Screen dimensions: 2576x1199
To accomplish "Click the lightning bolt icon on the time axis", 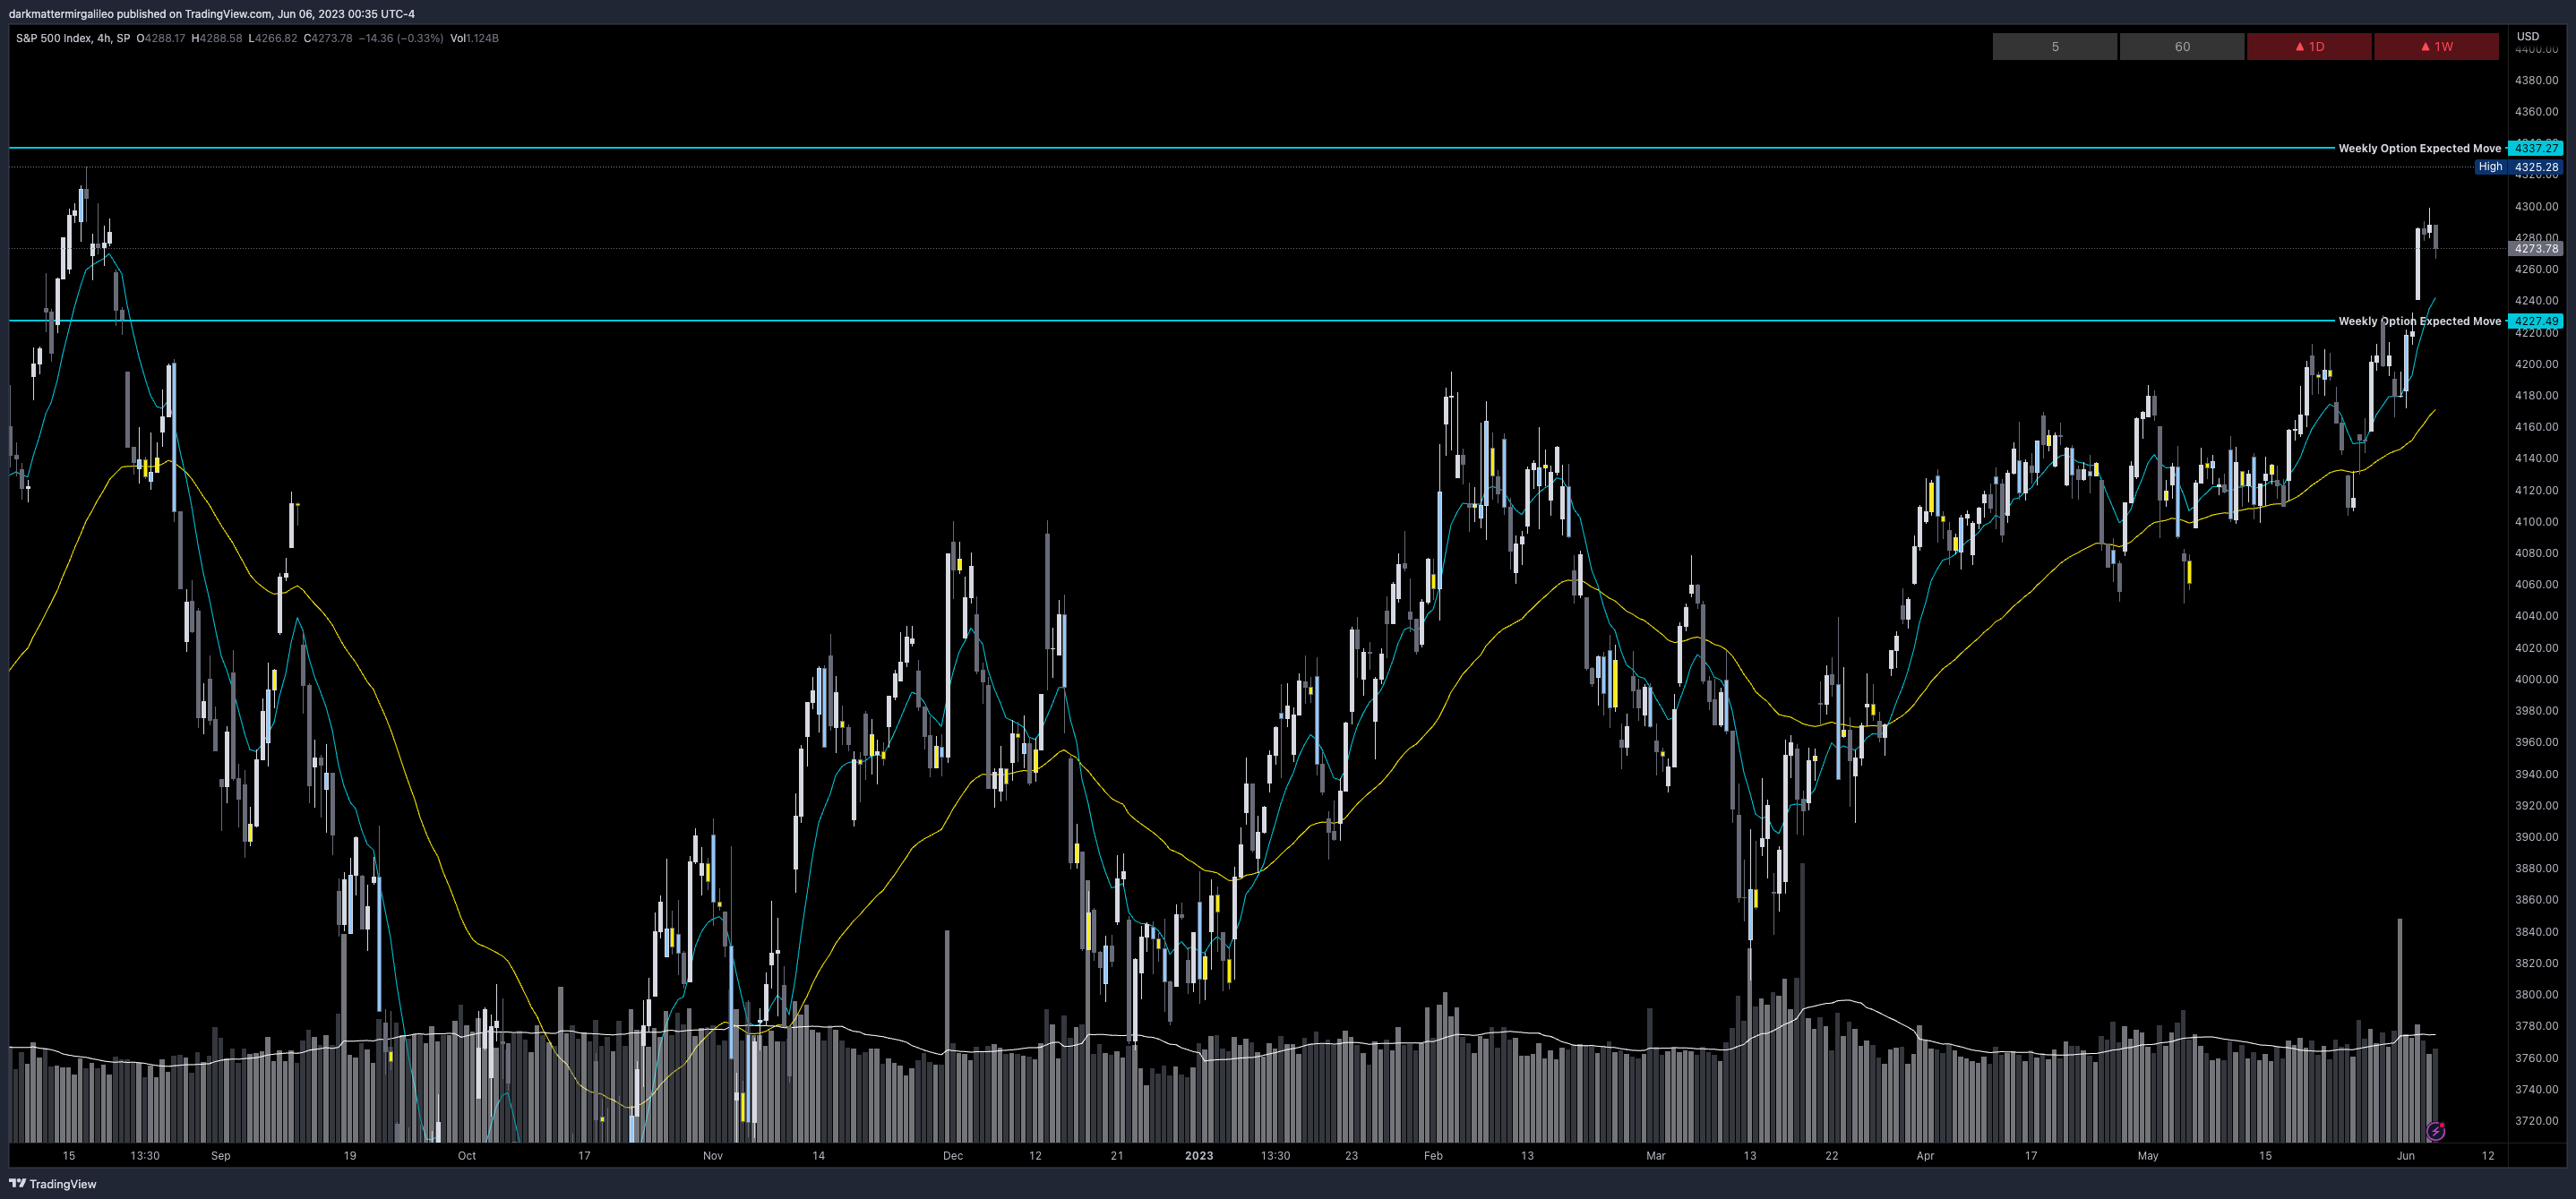I will 2436,1131.
